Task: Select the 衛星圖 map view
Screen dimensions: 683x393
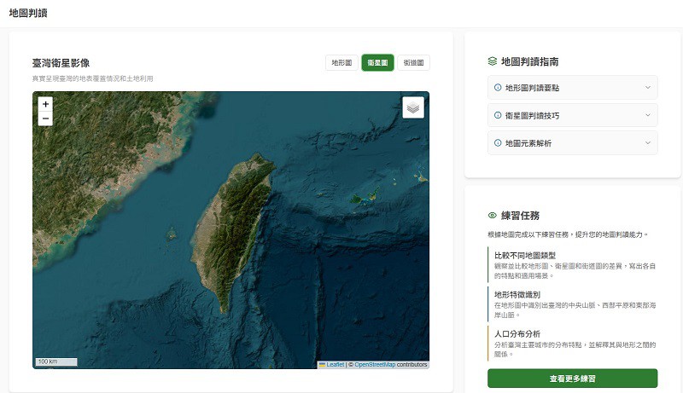Action: click(377, 63)
